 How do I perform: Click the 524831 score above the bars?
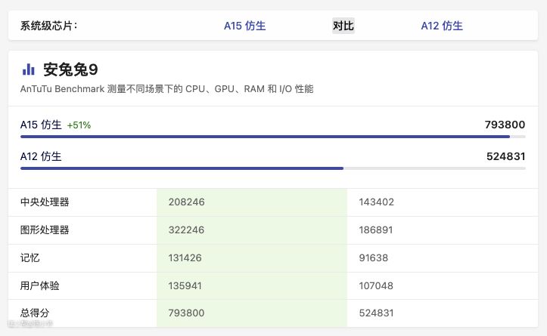click(505, 156)
